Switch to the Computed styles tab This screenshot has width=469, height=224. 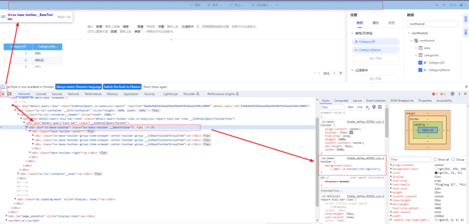click(x=341, y=101)
